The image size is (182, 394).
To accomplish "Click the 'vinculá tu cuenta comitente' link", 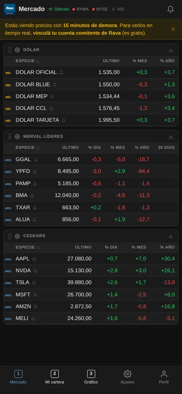I will click(x=77, y=33).
